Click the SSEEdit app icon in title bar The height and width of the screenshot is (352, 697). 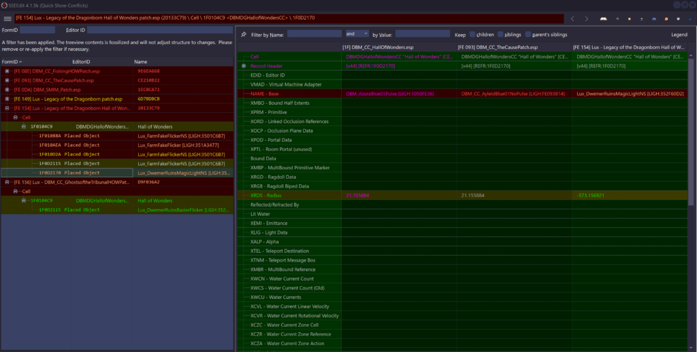pos(4,5)
